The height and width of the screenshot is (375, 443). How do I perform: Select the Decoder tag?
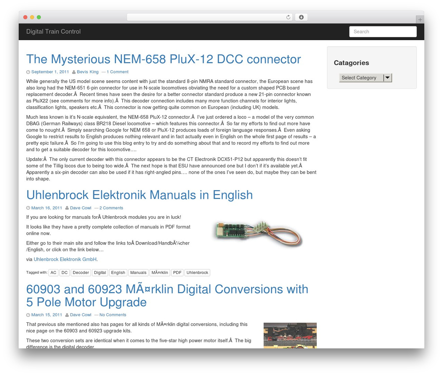(x=81, y=273)
